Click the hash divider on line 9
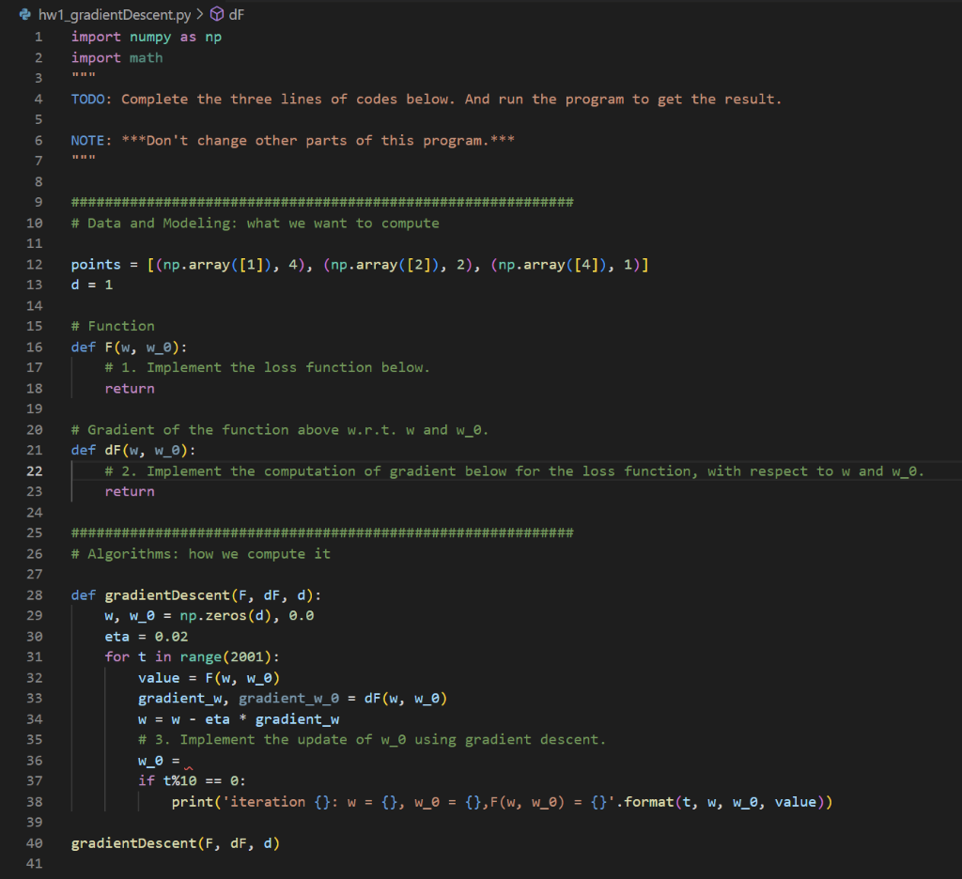962x879 pixels. pos(322,203)
